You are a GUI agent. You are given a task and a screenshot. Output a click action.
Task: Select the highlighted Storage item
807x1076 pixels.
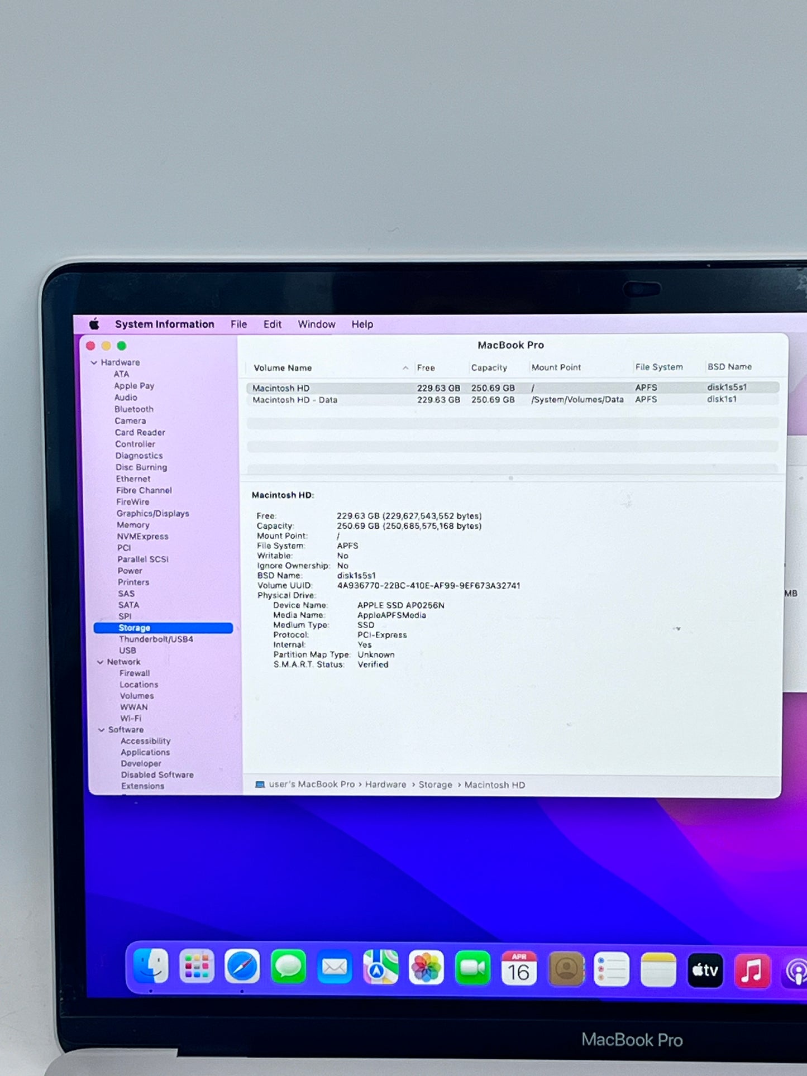163,628
